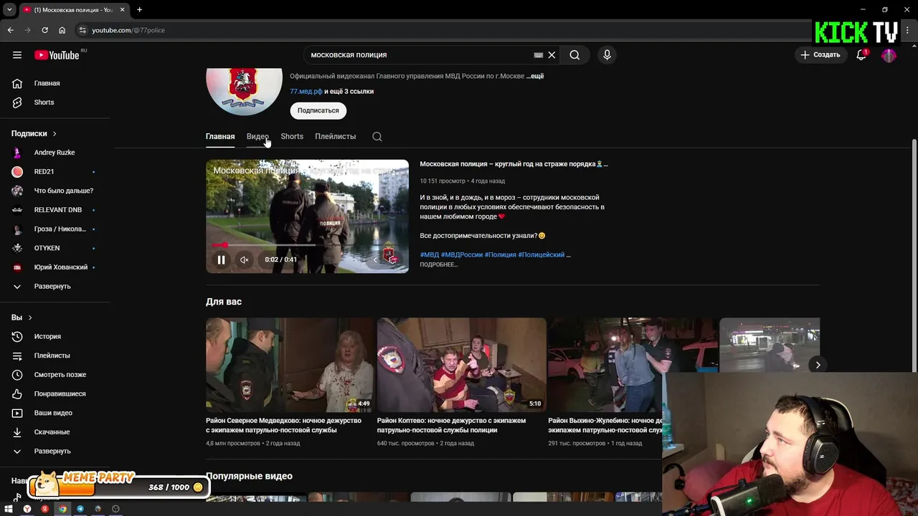The width and height of the screenshot is (918, 516).
Task: Open RELEVANT DNB subscription
Action: point(57,210)
